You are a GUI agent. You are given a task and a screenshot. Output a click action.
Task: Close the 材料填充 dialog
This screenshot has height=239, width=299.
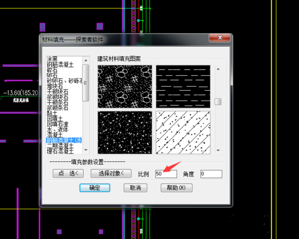pos(220,38)
